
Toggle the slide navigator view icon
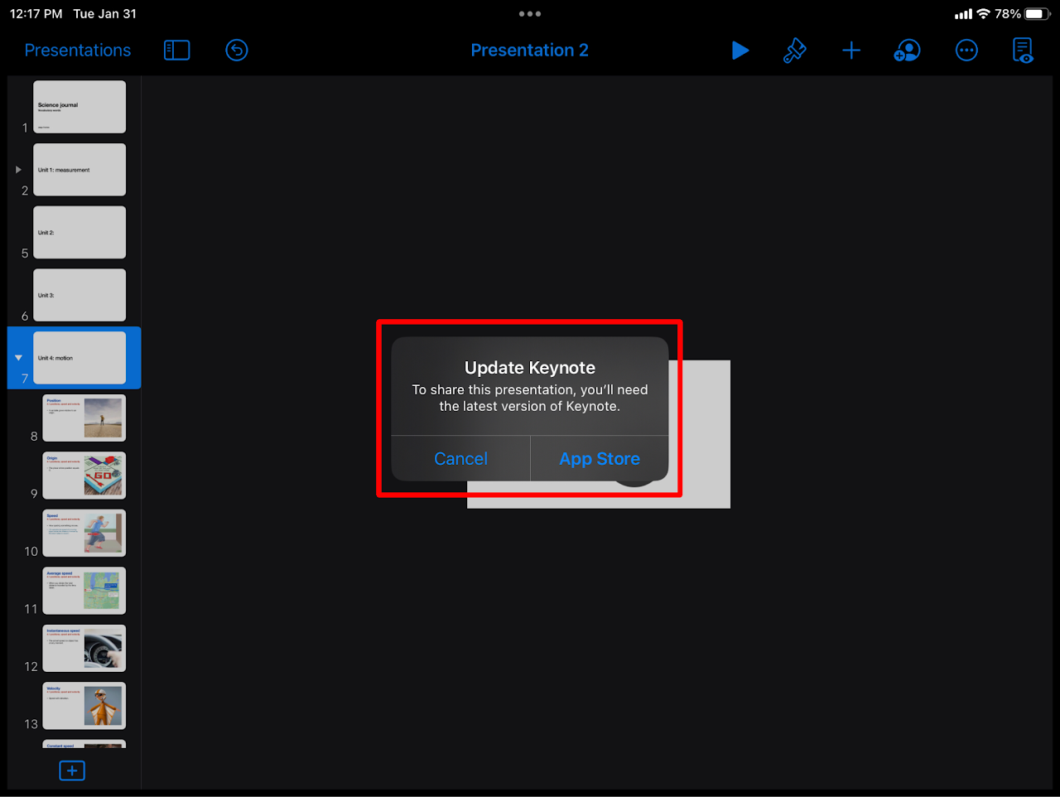[x=177, y=51]
